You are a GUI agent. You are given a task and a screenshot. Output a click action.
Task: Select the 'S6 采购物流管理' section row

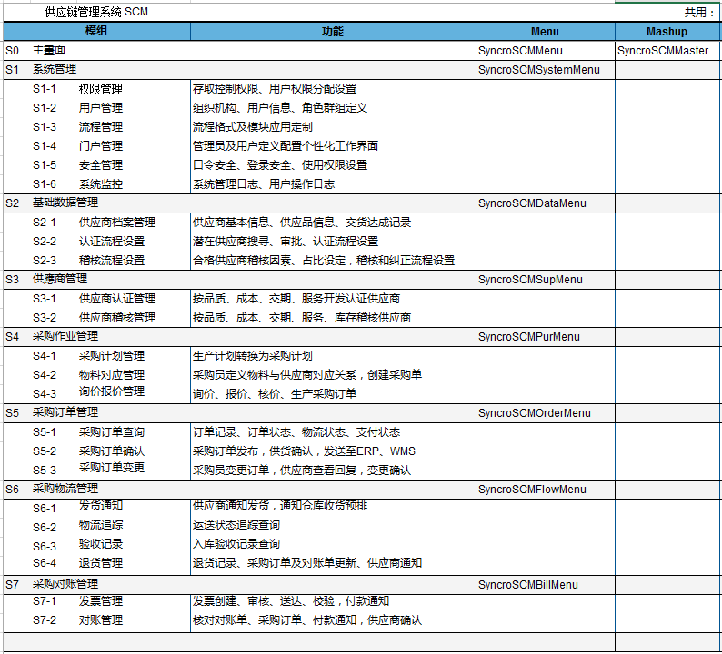(239, 489)
